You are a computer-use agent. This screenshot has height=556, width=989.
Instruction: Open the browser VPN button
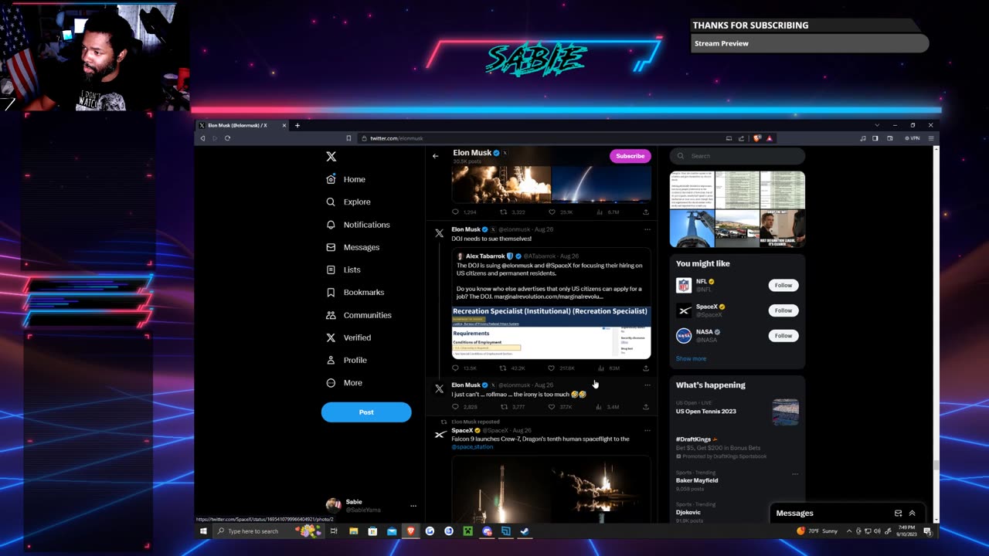coord(912,138)
